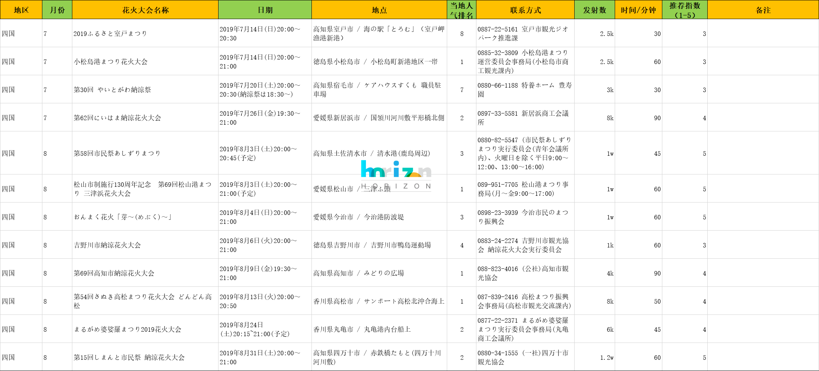Image resolution: width=819 pixels, height=371 pixels.
Task: Select the 月份 column header
Action: click(x=57, y=10)
